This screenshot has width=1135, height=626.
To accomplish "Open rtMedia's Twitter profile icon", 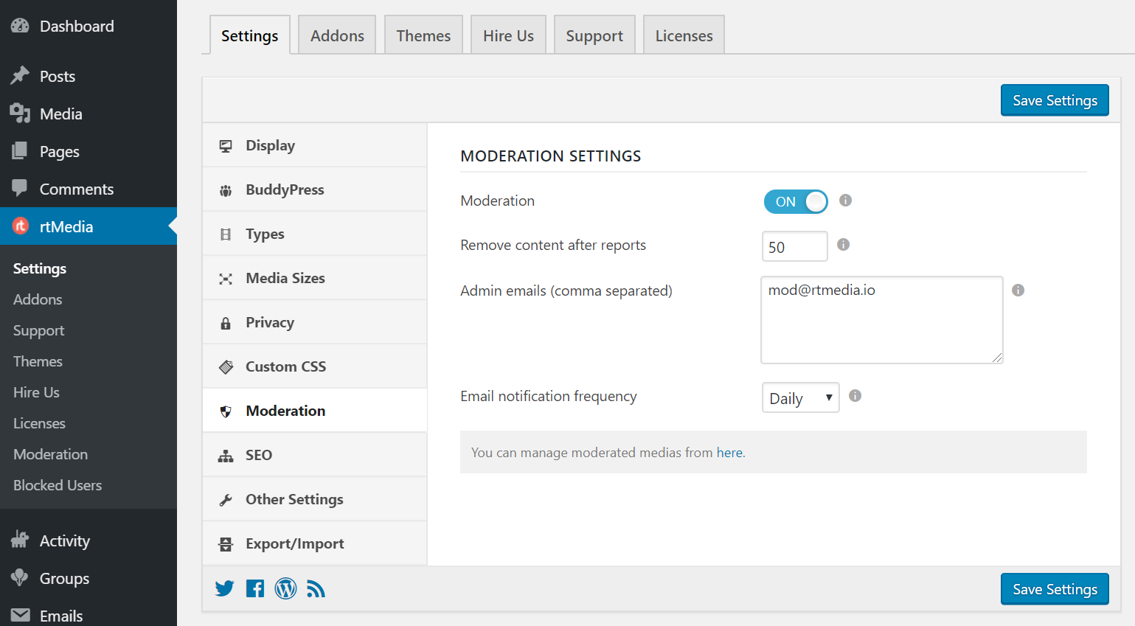I will tap(224, 588).
